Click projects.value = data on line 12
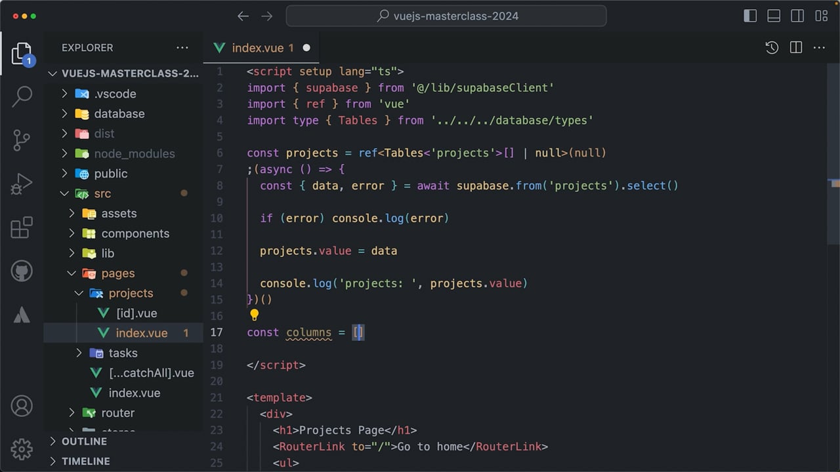 click(328, 251)
